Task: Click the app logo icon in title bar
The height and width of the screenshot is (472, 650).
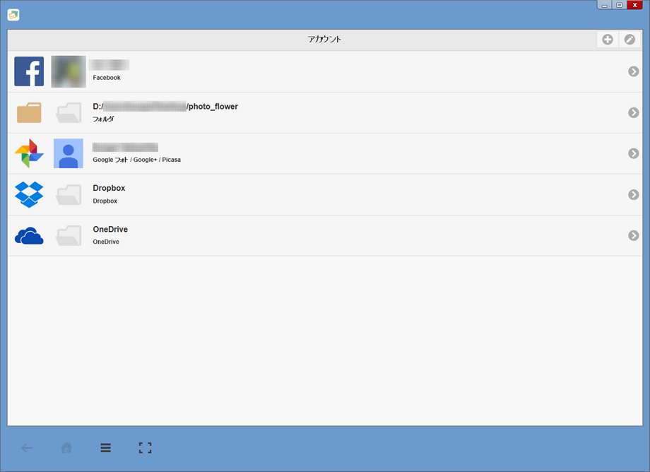Action: [13, 15]
